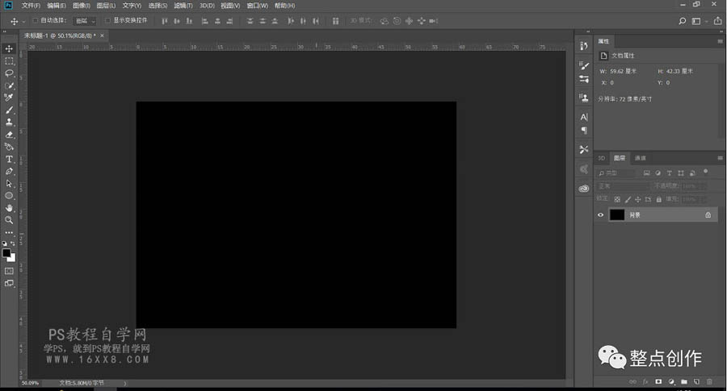Open the blend mode dropdown in Layers panel
The height and width of the screenshot is (391, 727).
click(x=623, y=186)
